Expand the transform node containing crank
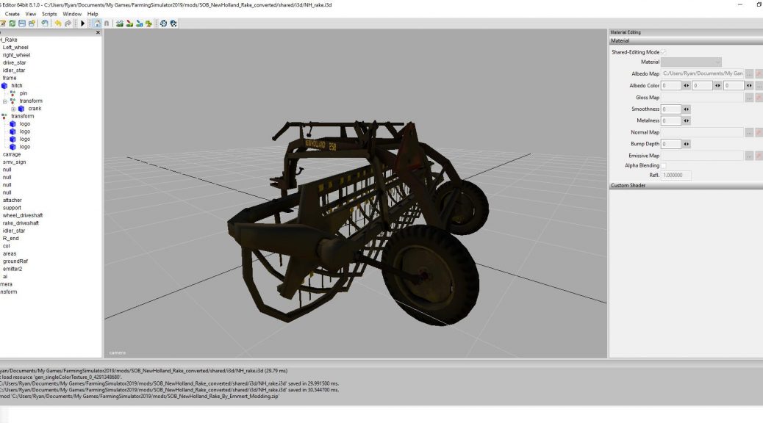 point(6,101)
